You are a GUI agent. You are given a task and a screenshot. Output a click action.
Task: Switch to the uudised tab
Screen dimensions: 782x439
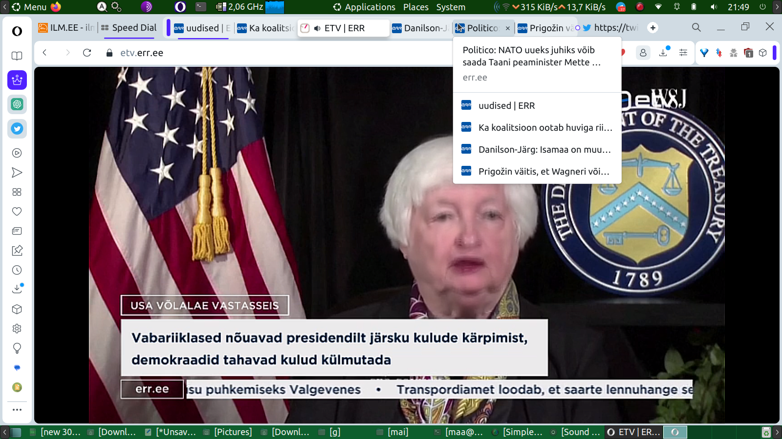coord(202,28)
